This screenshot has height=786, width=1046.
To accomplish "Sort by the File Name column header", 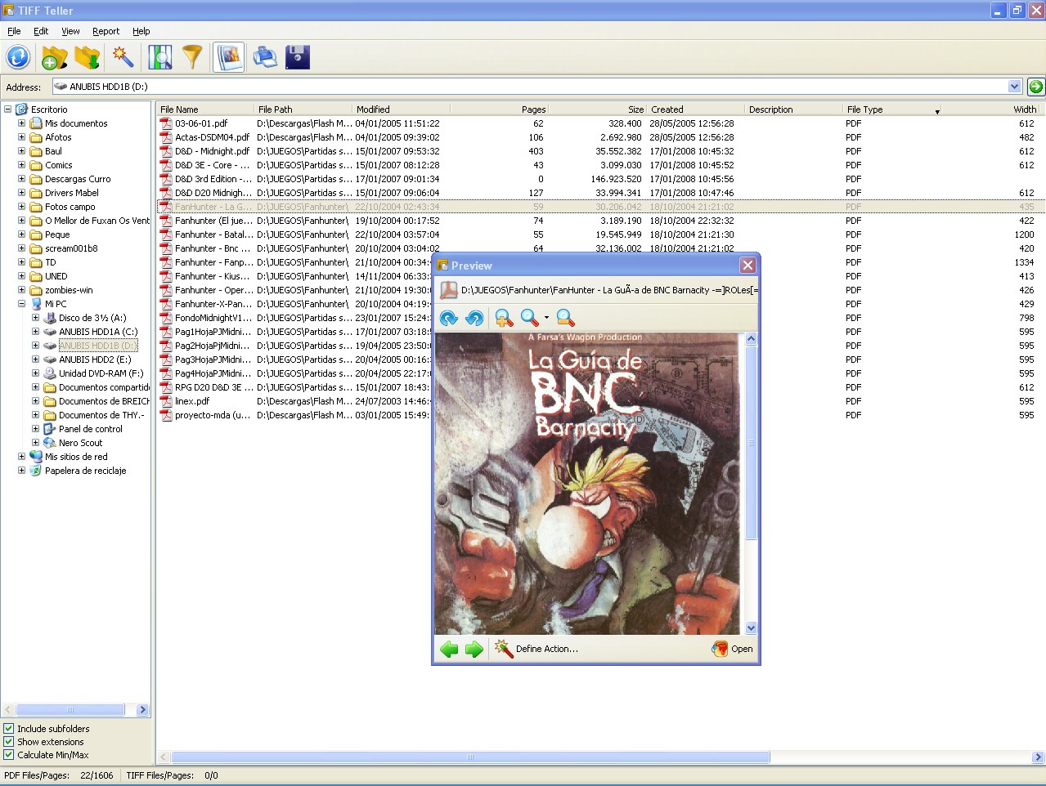I will tap(205, 109).
